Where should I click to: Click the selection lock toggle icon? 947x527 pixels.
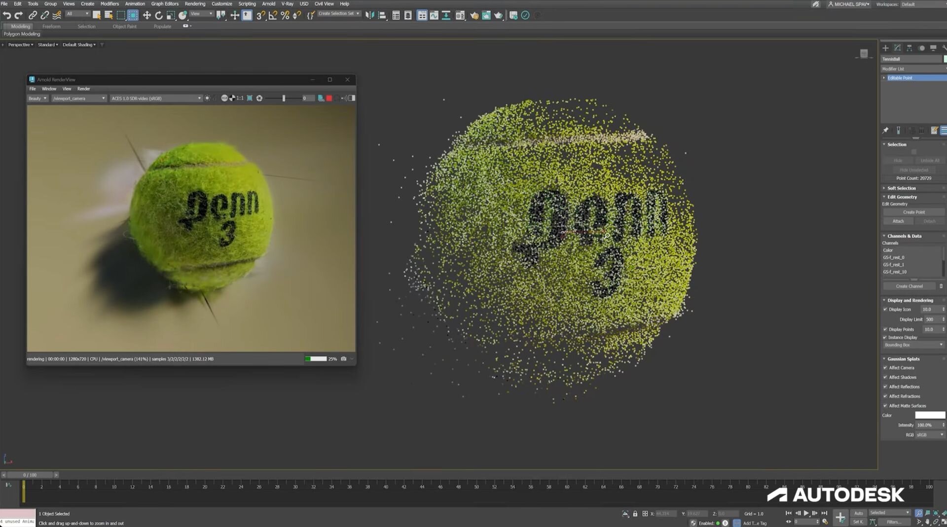coord(635,514)
